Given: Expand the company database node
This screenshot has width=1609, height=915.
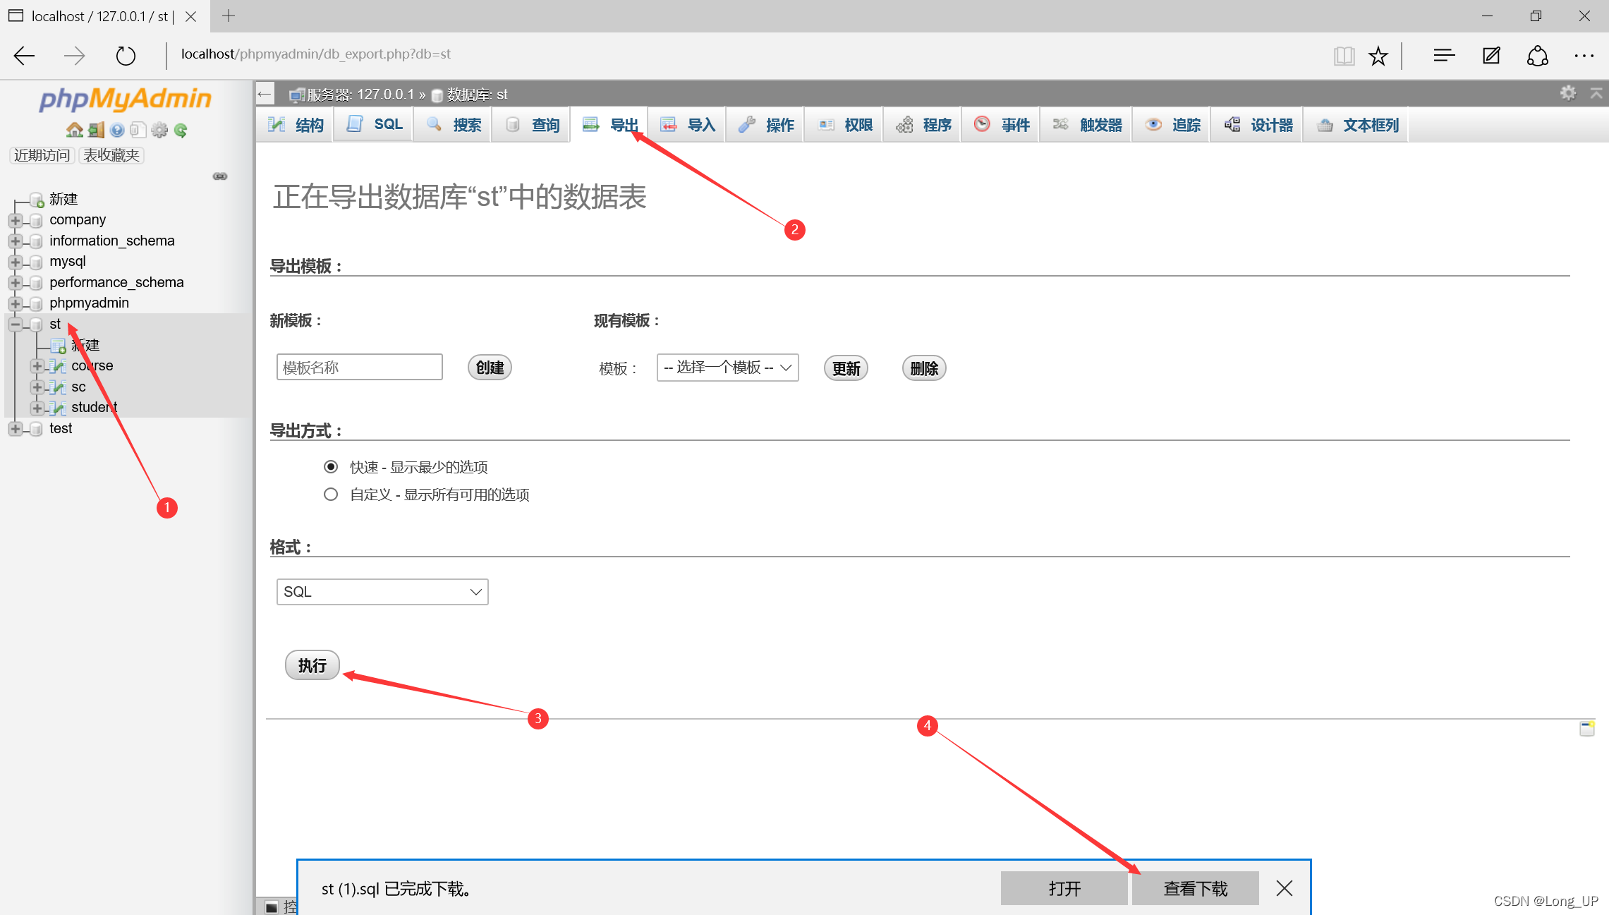Looking at the screenshot, I should 15,220.
